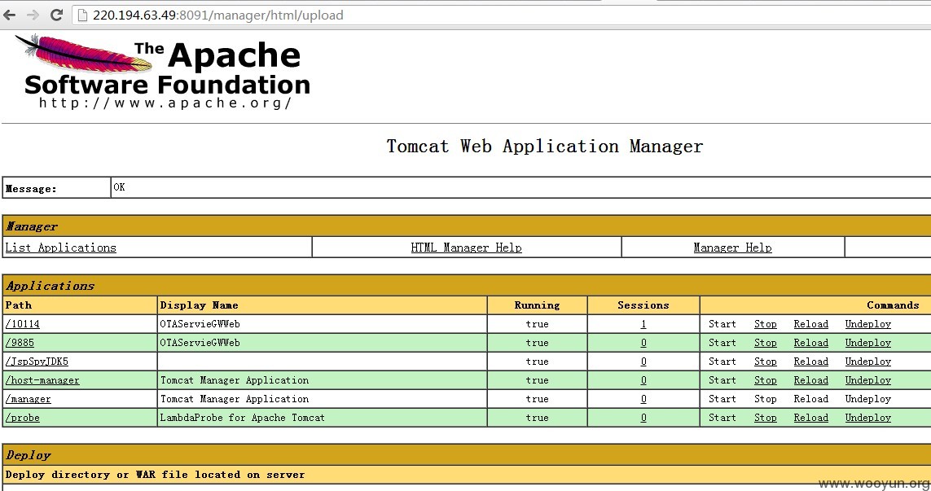Reload the /probe application
This screenshot has width=931, height=491.
(811, 418)
